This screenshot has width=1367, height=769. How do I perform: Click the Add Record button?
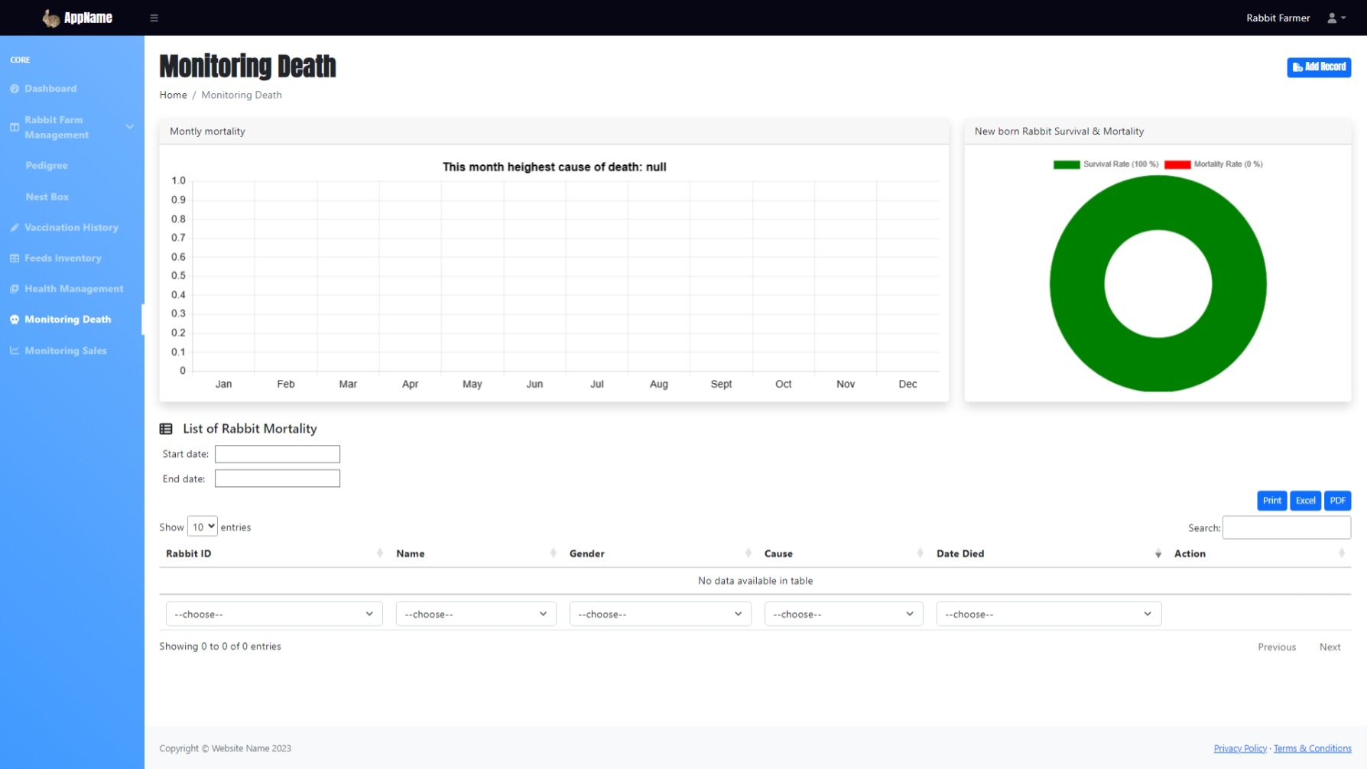pyautogui.click(x=1318, y=67)
